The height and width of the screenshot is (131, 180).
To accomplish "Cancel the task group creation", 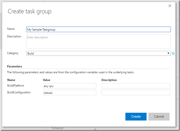I will click(159, 116).
